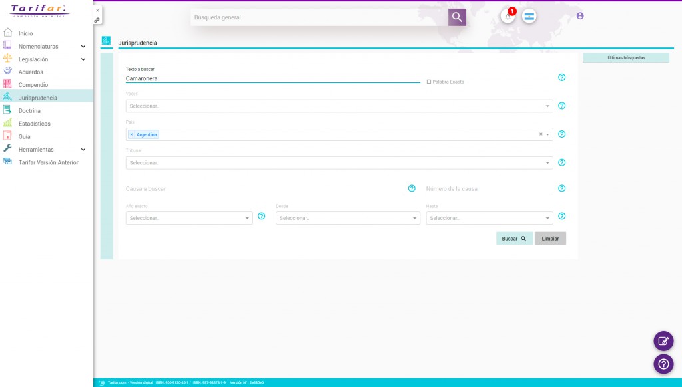
Task: Open the user profile avatar icon
Action: click(x=580, y=16)
